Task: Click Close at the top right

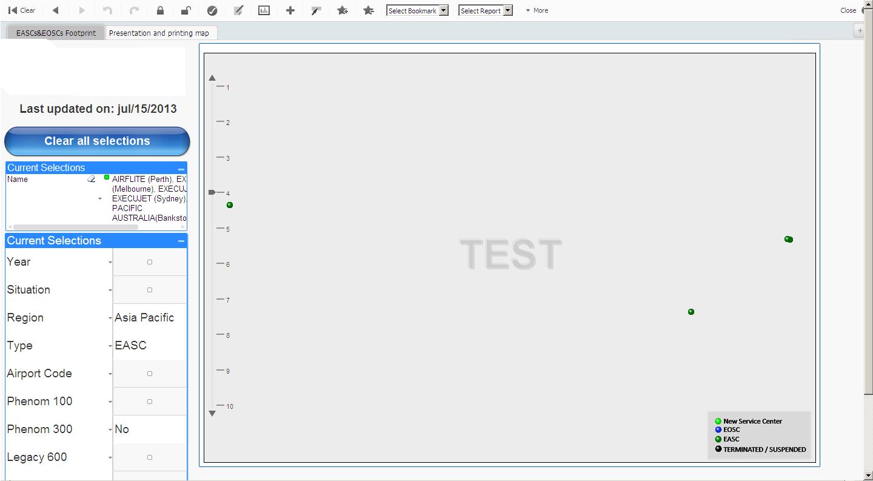Action: 848,10
